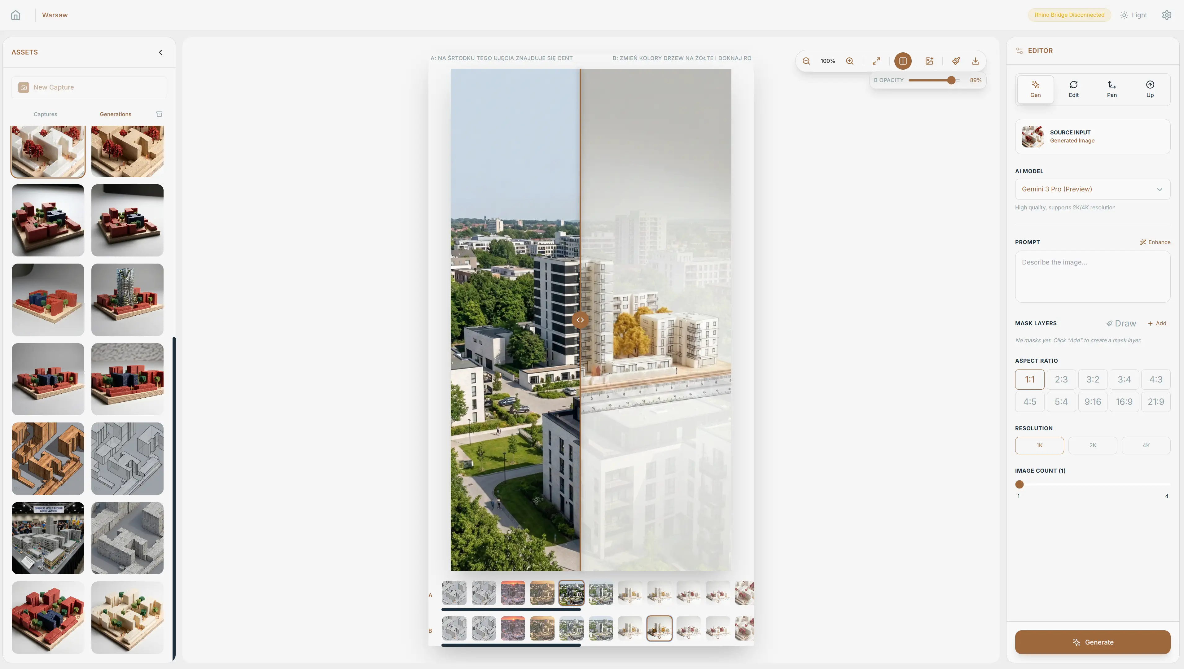The image size is (1184, 669).
Task: Collapse the Assets panel with the chevron
Action: coord(160,52)
